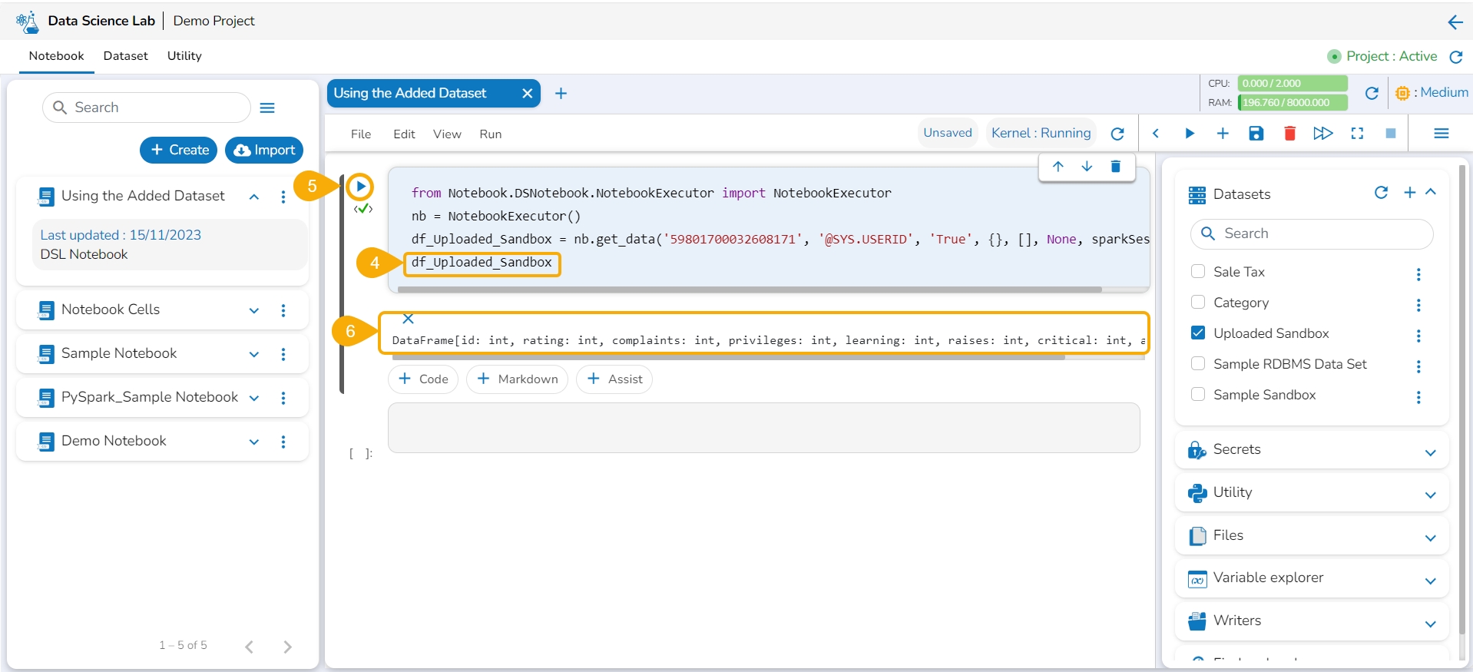Switch to the Dataset tab
Screen dimensions: 1473x672
click(125, 56)
